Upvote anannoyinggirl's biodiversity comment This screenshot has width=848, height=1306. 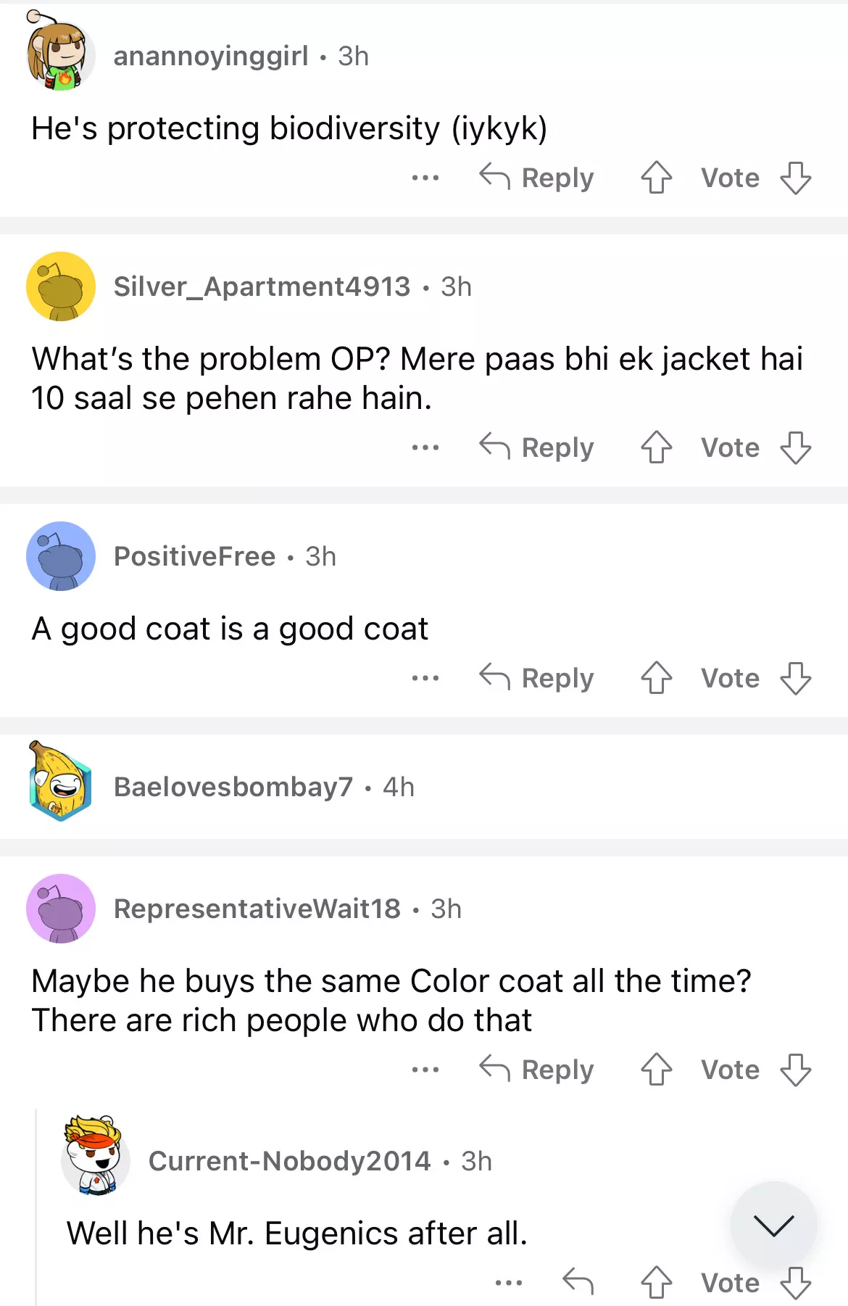(x=657, y=178)
